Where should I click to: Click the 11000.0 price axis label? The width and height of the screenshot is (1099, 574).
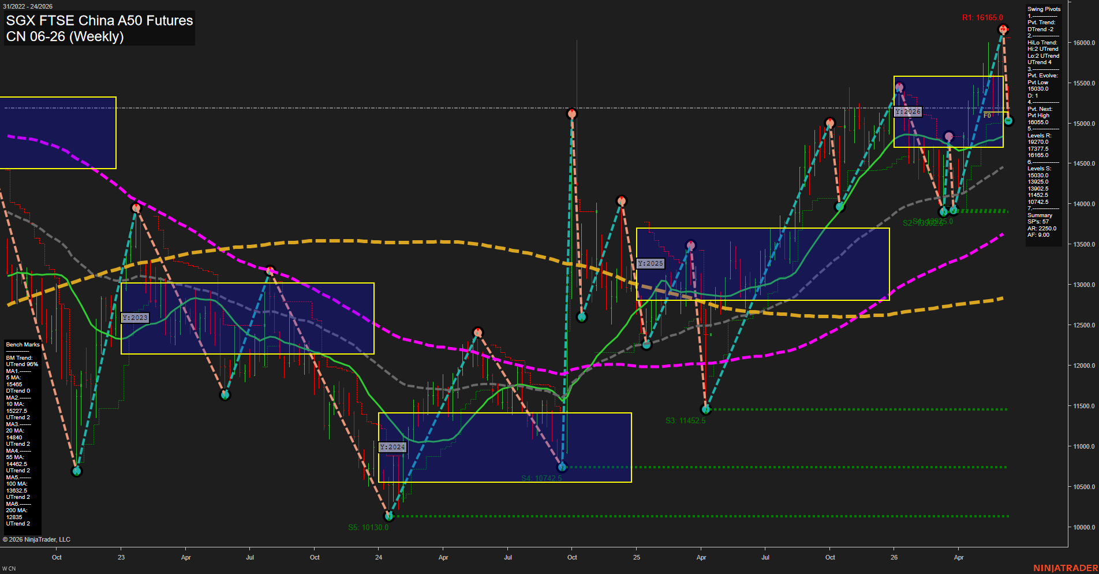tap(1084, 446)
